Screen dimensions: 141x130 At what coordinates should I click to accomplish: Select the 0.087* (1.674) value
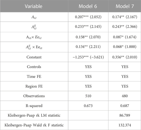point(125,37)
